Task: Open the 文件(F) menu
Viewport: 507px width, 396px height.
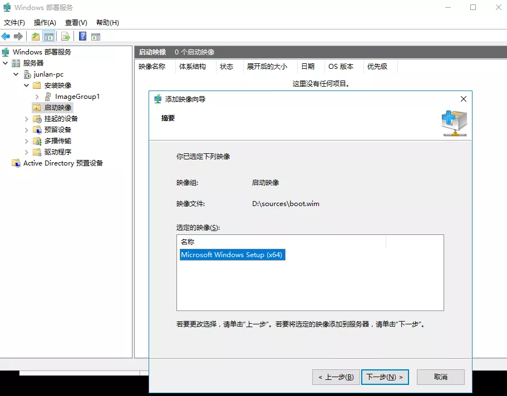Action: click(x=14, y=23)
